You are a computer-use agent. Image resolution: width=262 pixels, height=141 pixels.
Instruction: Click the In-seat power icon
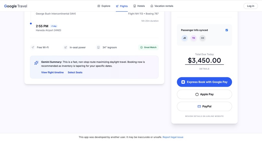tap(66, 47)
